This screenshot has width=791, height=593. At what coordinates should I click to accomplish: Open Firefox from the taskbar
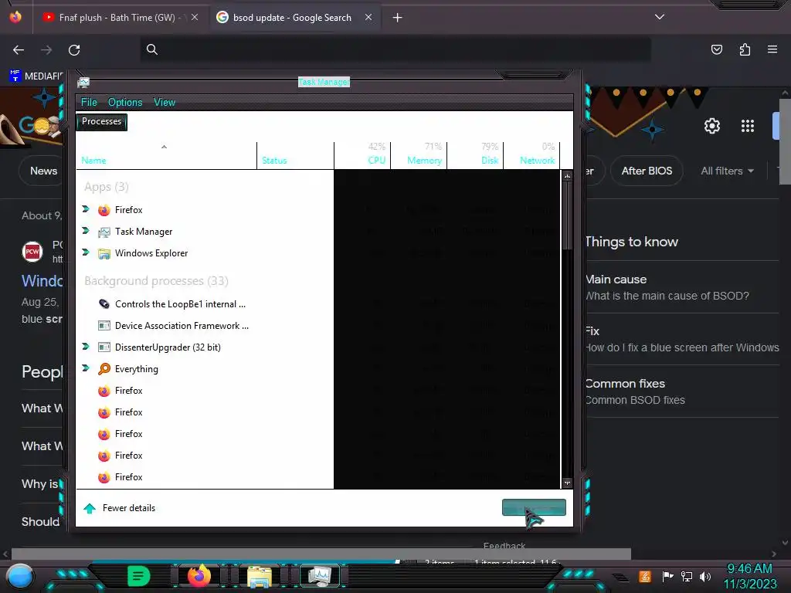(x=199, y=576)
